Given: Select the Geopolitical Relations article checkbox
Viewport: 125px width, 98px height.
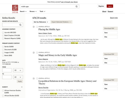Looking at the screenshot, I should [x=37, y=78].
